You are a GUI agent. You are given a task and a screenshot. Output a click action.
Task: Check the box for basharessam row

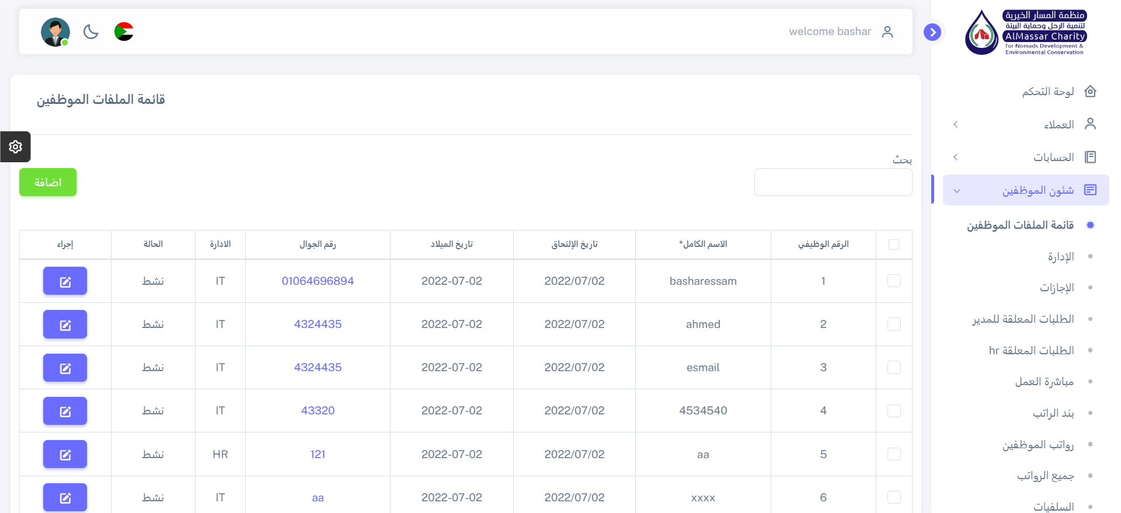[894, 281]
